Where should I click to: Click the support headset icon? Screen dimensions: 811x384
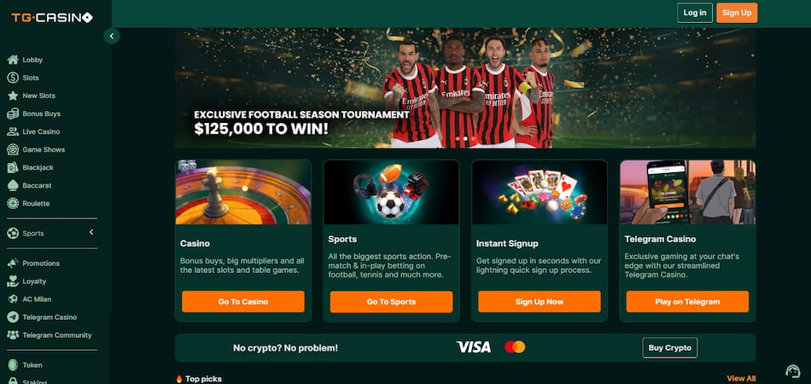pos(792,371)
